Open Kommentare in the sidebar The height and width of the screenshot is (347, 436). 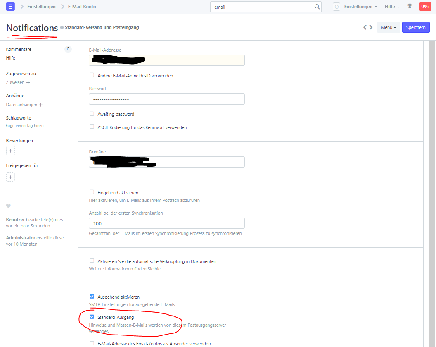pyautogui.click(x=19, y=49)
